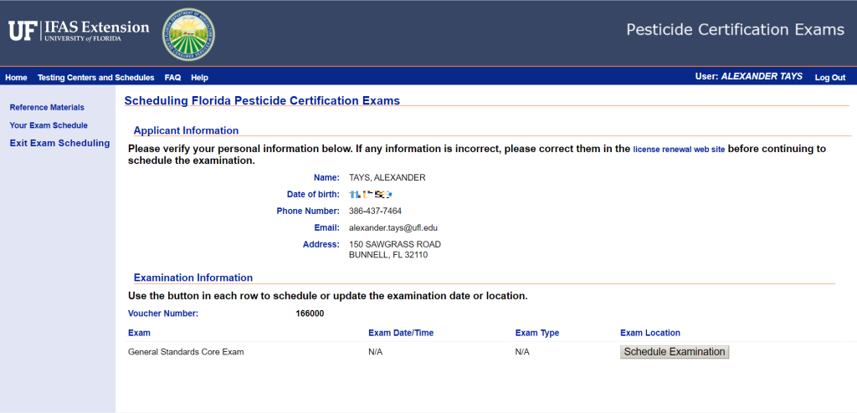Image resolution: width=857 pixels, height=413 pixels.
Task: Click the General Standards Core Exam row
Action: point(186,352)
